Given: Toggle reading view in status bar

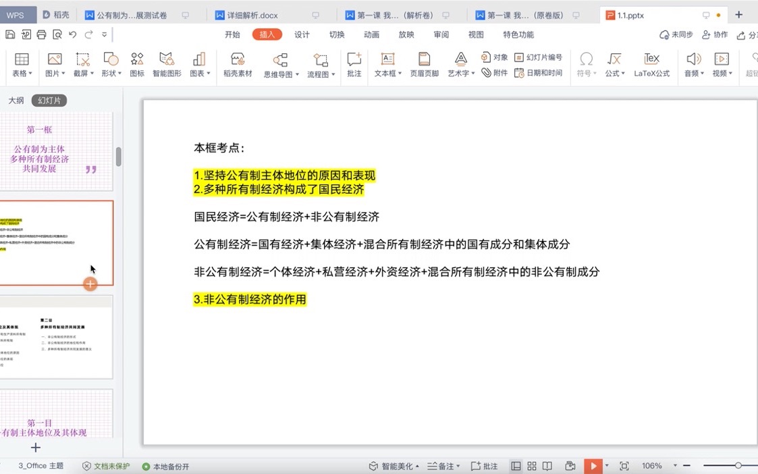Looking at the screenshot, I should pos(547,465).
